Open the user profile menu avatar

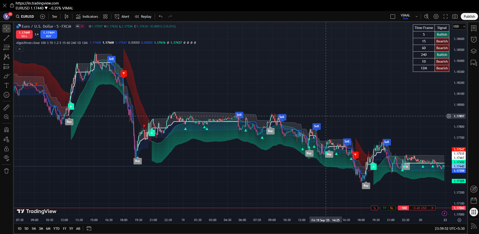point(7,16)
